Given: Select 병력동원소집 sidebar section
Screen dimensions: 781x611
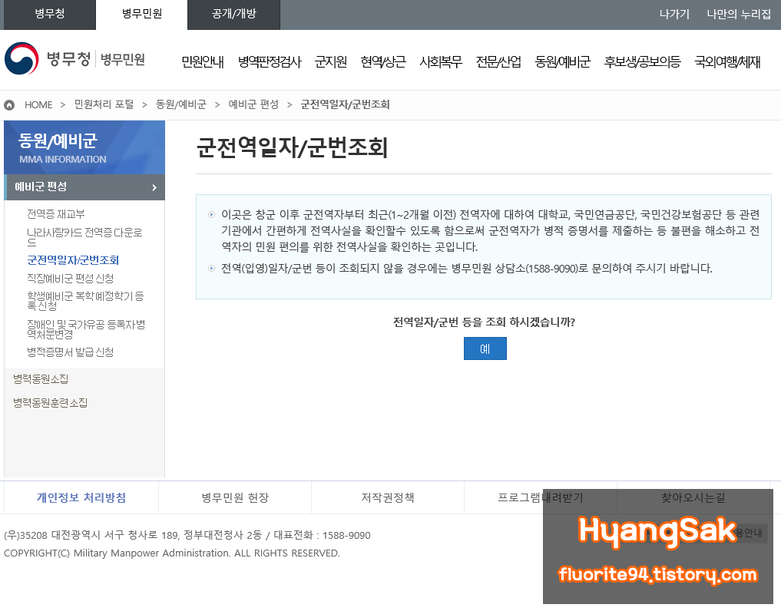Looking at the screenshot, I should 41,379.
